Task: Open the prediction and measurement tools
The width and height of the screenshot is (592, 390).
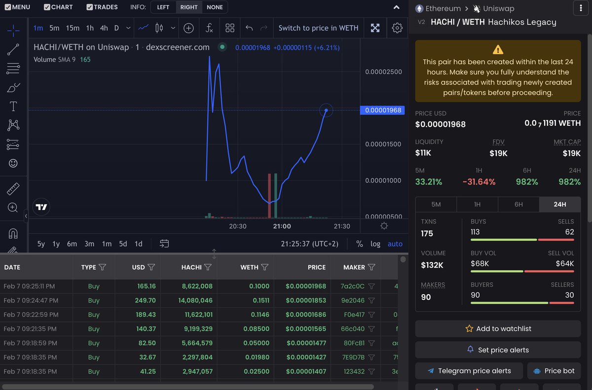Action: (x=13, y=144)
